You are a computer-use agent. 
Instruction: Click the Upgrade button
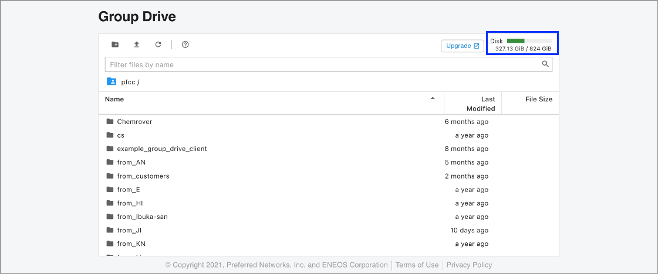point(463,46)
